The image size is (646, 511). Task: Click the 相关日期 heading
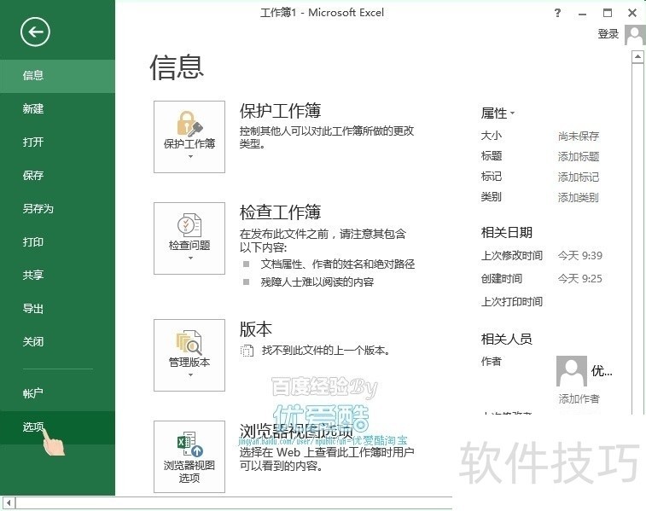click(x=506, y=233)
